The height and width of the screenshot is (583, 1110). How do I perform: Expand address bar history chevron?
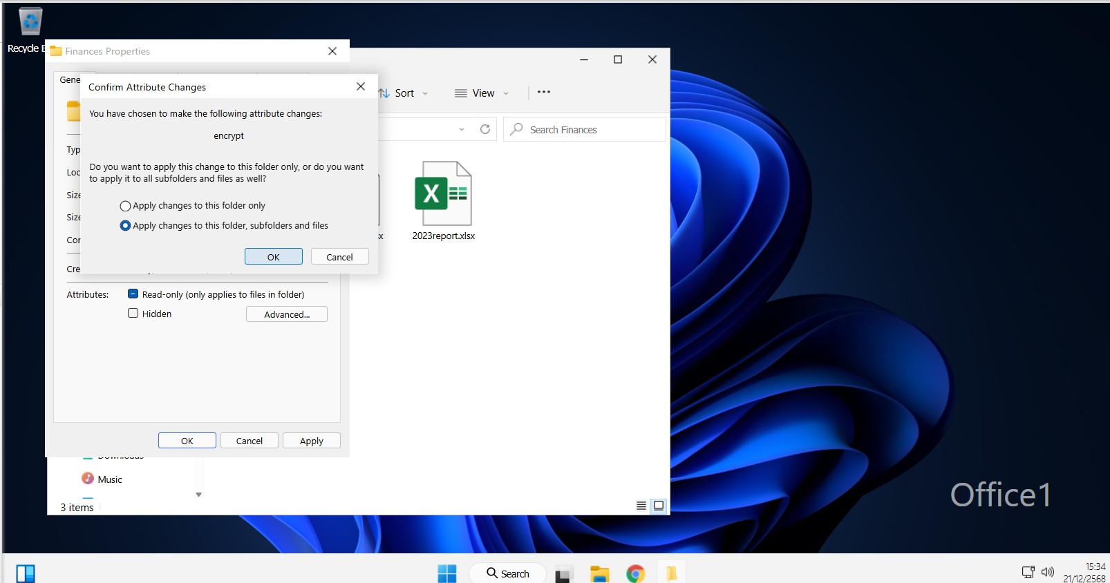point(462,129)
